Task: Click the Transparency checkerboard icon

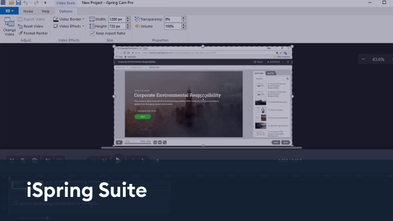Action: point(137,19)
